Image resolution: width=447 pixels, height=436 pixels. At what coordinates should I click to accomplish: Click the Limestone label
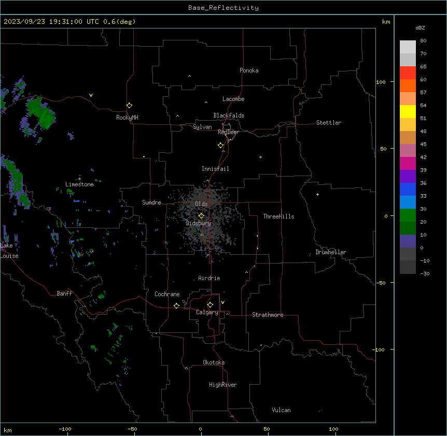tap(79, 184)
